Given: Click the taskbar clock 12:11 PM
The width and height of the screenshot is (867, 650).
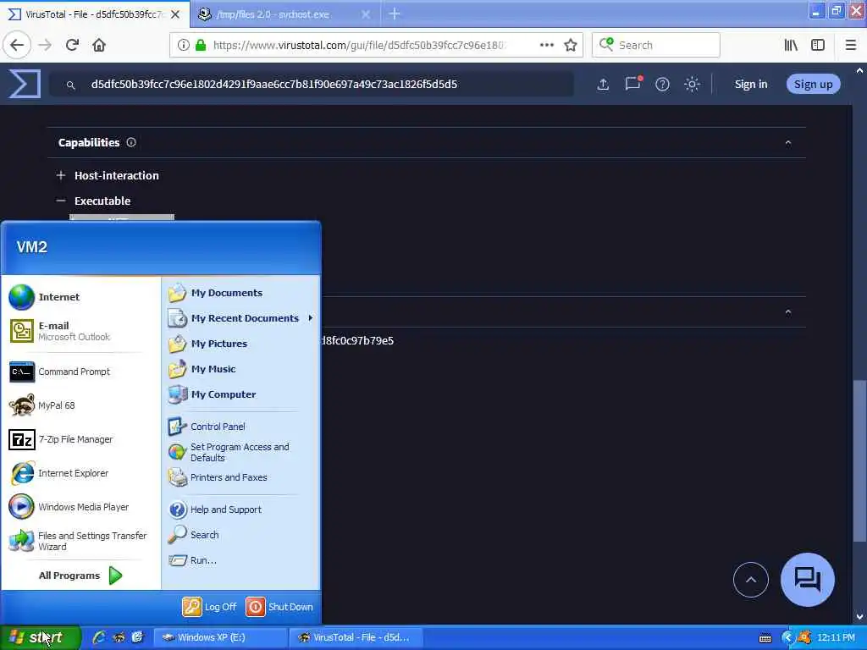Looking at the screenshot, I should [x=836, y=637].
